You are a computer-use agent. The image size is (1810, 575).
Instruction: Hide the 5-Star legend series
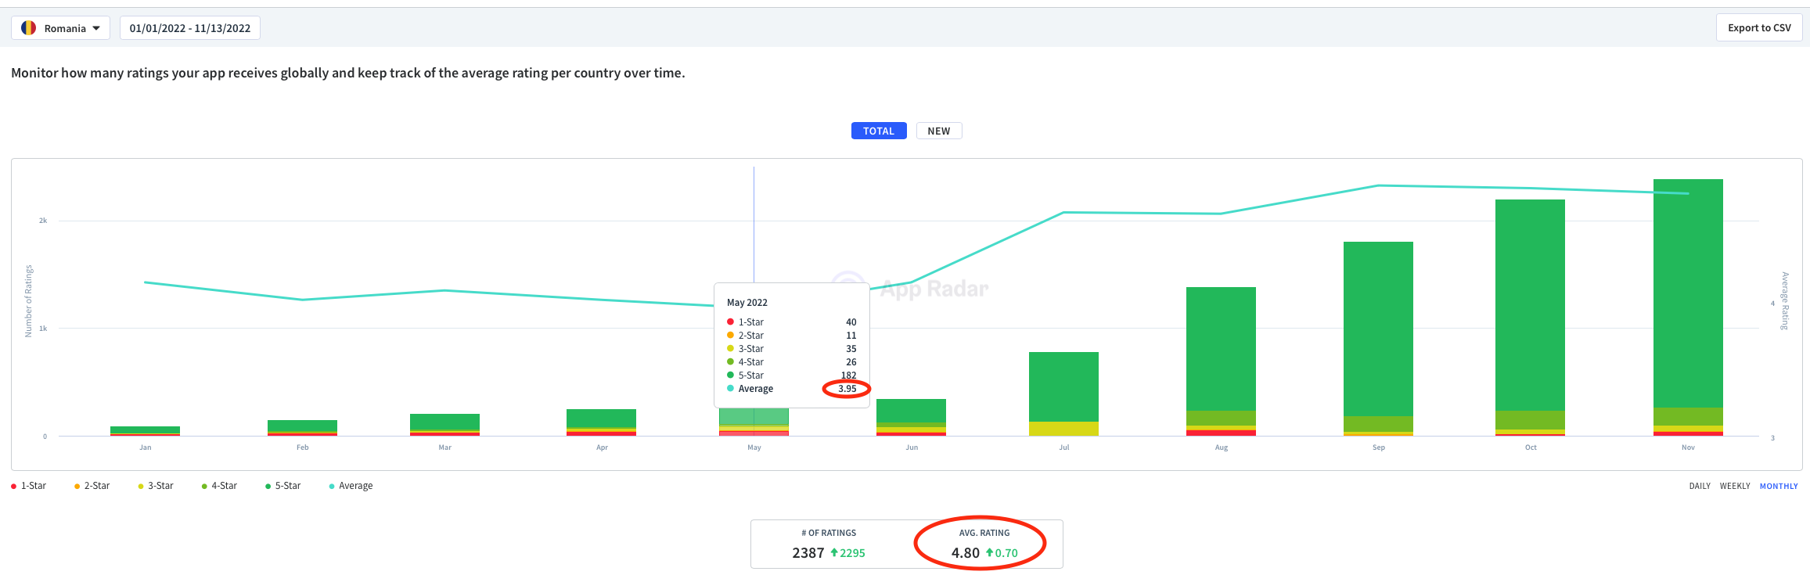pyautogui.click(x=283, y=486)
